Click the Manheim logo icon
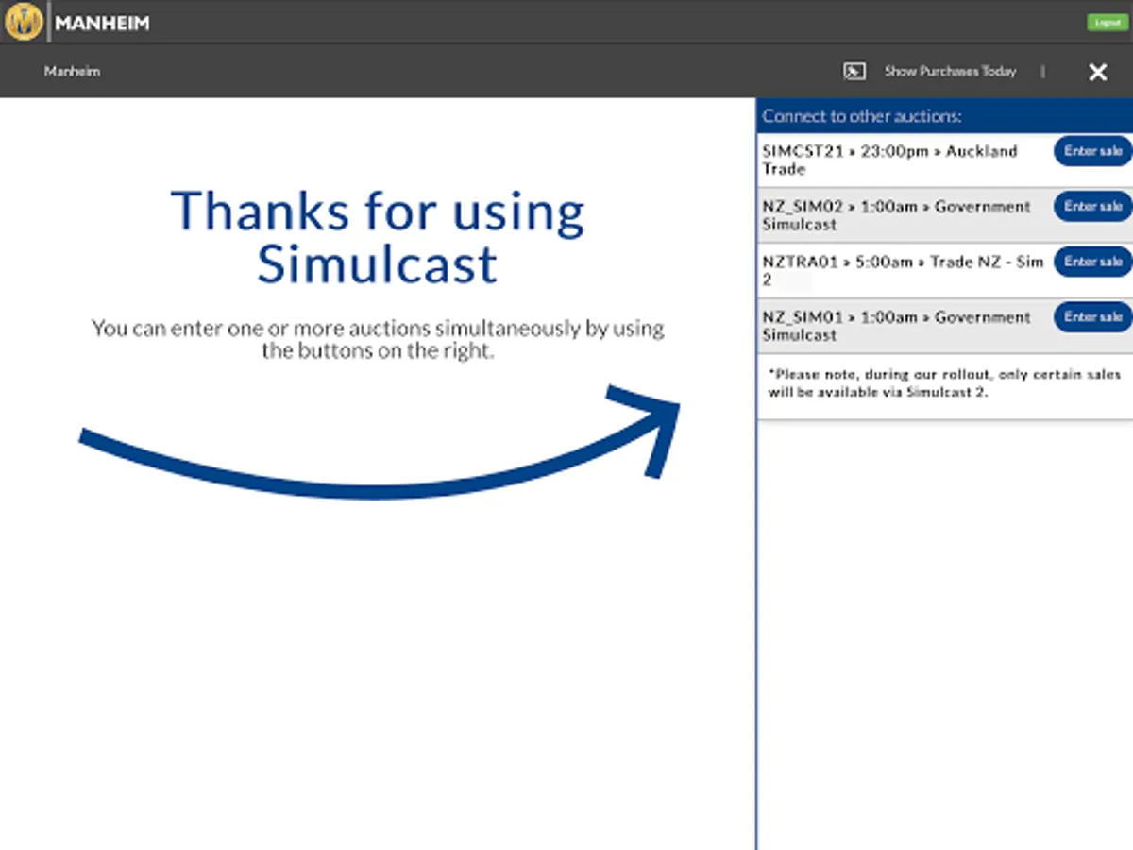This screenshot has width=1133, height=850. point(23,22)
